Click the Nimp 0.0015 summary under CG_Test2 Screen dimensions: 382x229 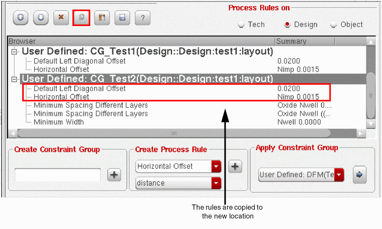298,97
